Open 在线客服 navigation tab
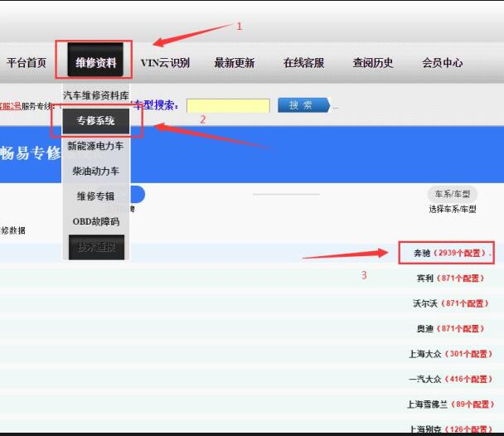 coord(303,62)
